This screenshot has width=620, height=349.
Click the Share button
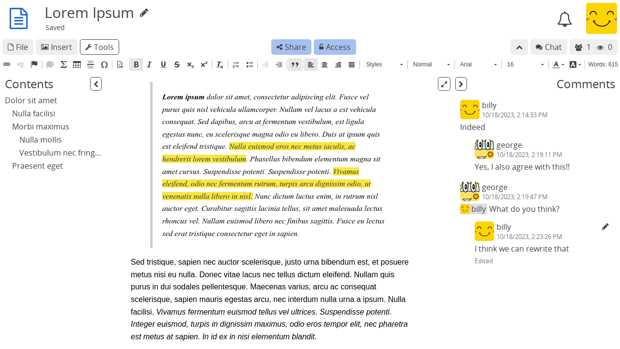pos(291,47)
